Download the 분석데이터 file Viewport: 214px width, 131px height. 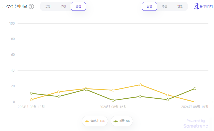coord(205,6)
